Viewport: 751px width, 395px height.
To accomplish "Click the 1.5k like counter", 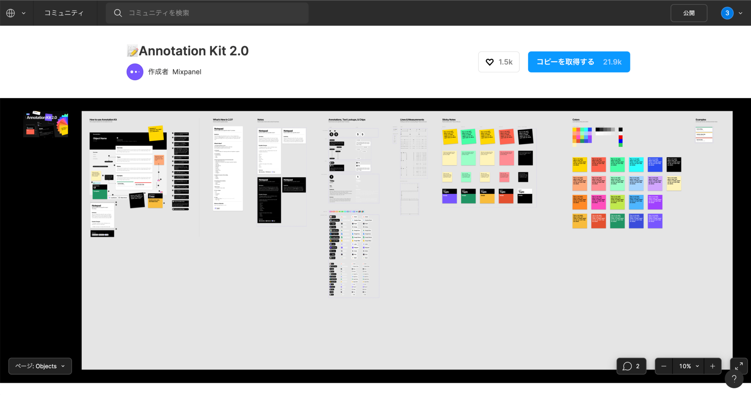I will (505, 62).
